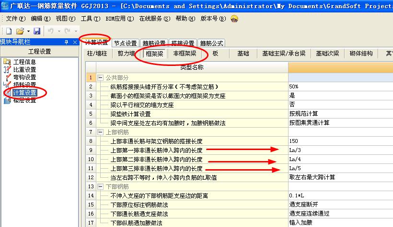Viewport: 393px width, 227px height.
Task: Select the 基础次梁 component tab
Action: click(x=327, y=54)
